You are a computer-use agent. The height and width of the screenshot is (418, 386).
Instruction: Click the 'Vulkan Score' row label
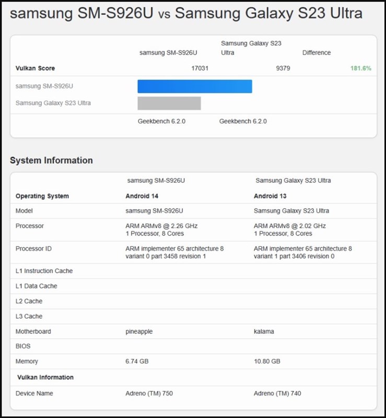pyautogui.click(x=35, y=68)
